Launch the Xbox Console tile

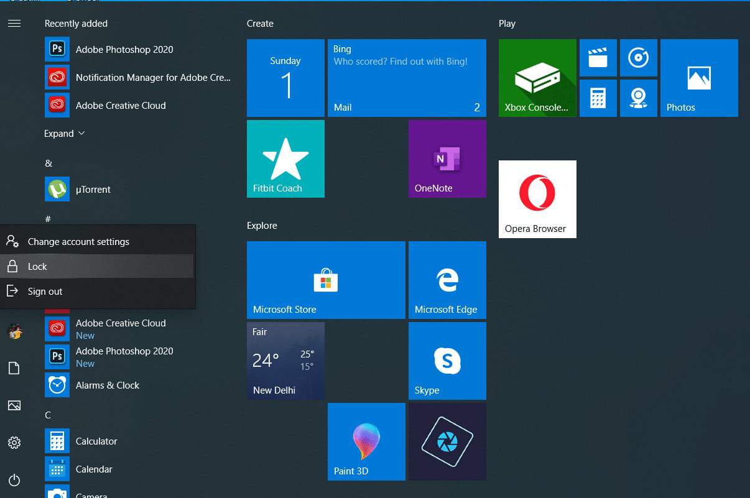coord(537,78)
